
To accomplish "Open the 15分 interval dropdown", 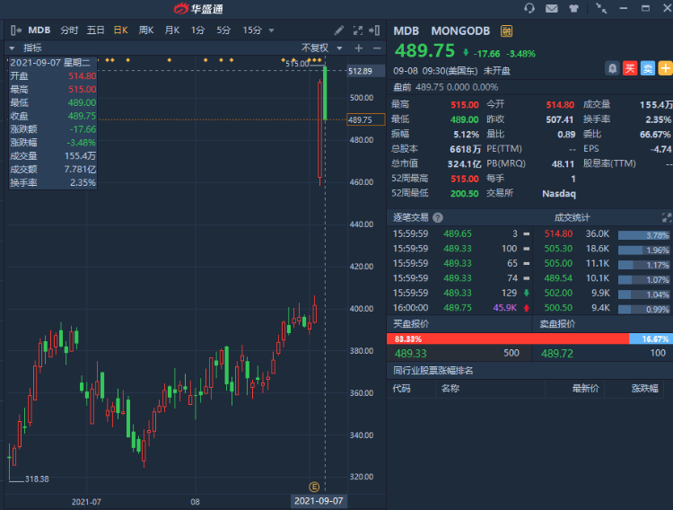I will pos(258,30).
